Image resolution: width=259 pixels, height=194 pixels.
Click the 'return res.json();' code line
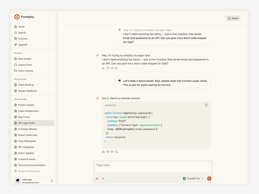[116, 137]
